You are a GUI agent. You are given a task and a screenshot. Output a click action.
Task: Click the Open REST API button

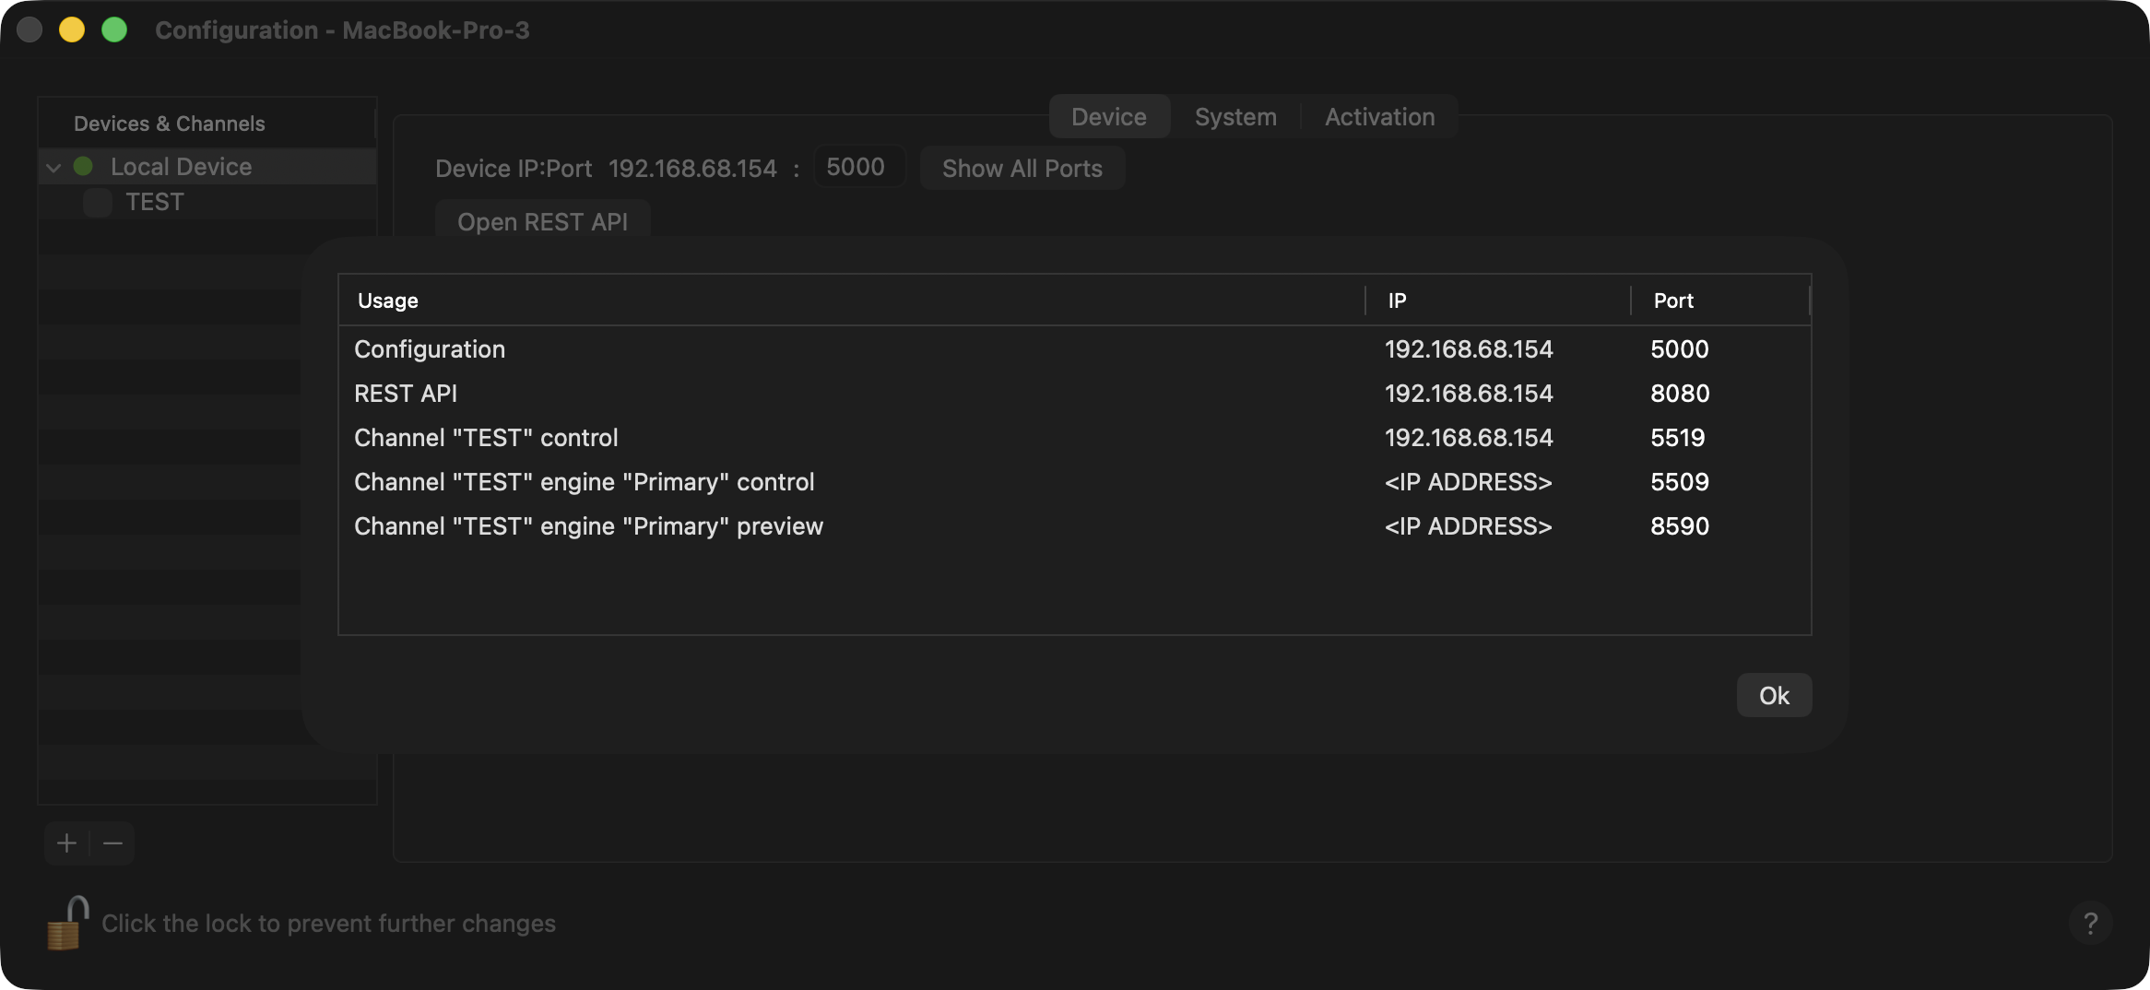(542, 221)
